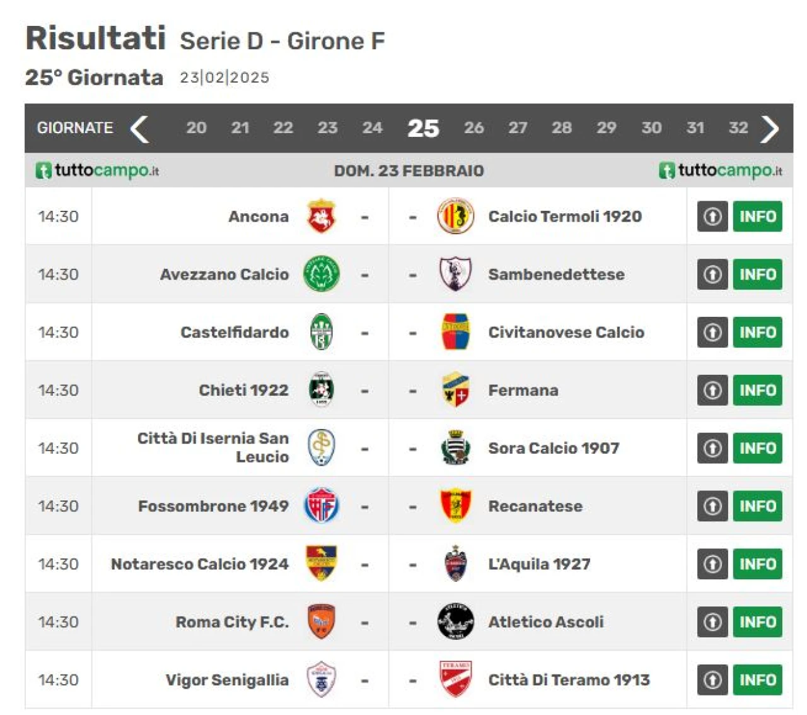The image size is (807, 715).
Task: Open the Civitanovese Calcio team link
Action: [566, 332]
